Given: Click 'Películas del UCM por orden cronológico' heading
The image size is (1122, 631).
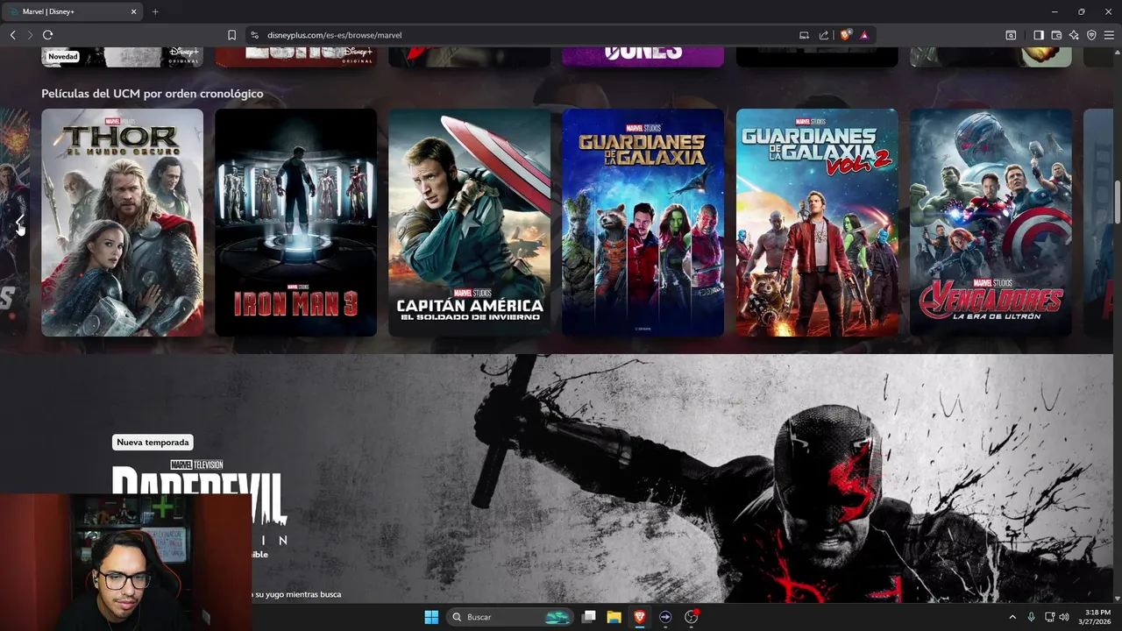Looking at the screenshot, I should (153, 94).
